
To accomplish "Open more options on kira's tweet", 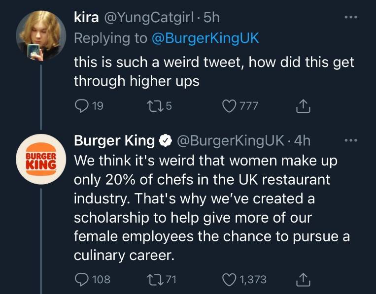I will tap(349, 17).
